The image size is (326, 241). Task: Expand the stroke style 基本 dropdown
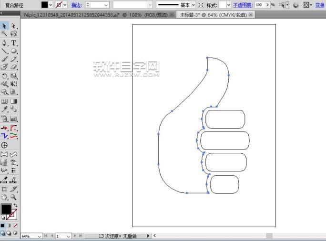pyautogui.click(x=193, y=4)
